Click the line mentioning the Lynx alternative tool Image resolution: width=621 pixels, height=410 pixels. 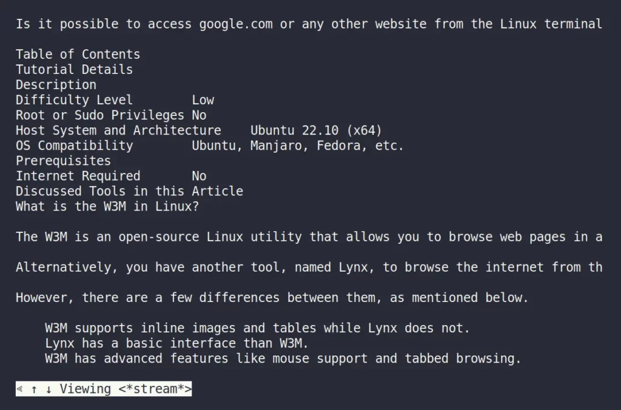tap(309, 267)
